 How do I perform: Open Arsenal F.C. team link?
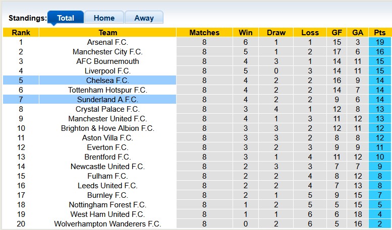(107, 42)
